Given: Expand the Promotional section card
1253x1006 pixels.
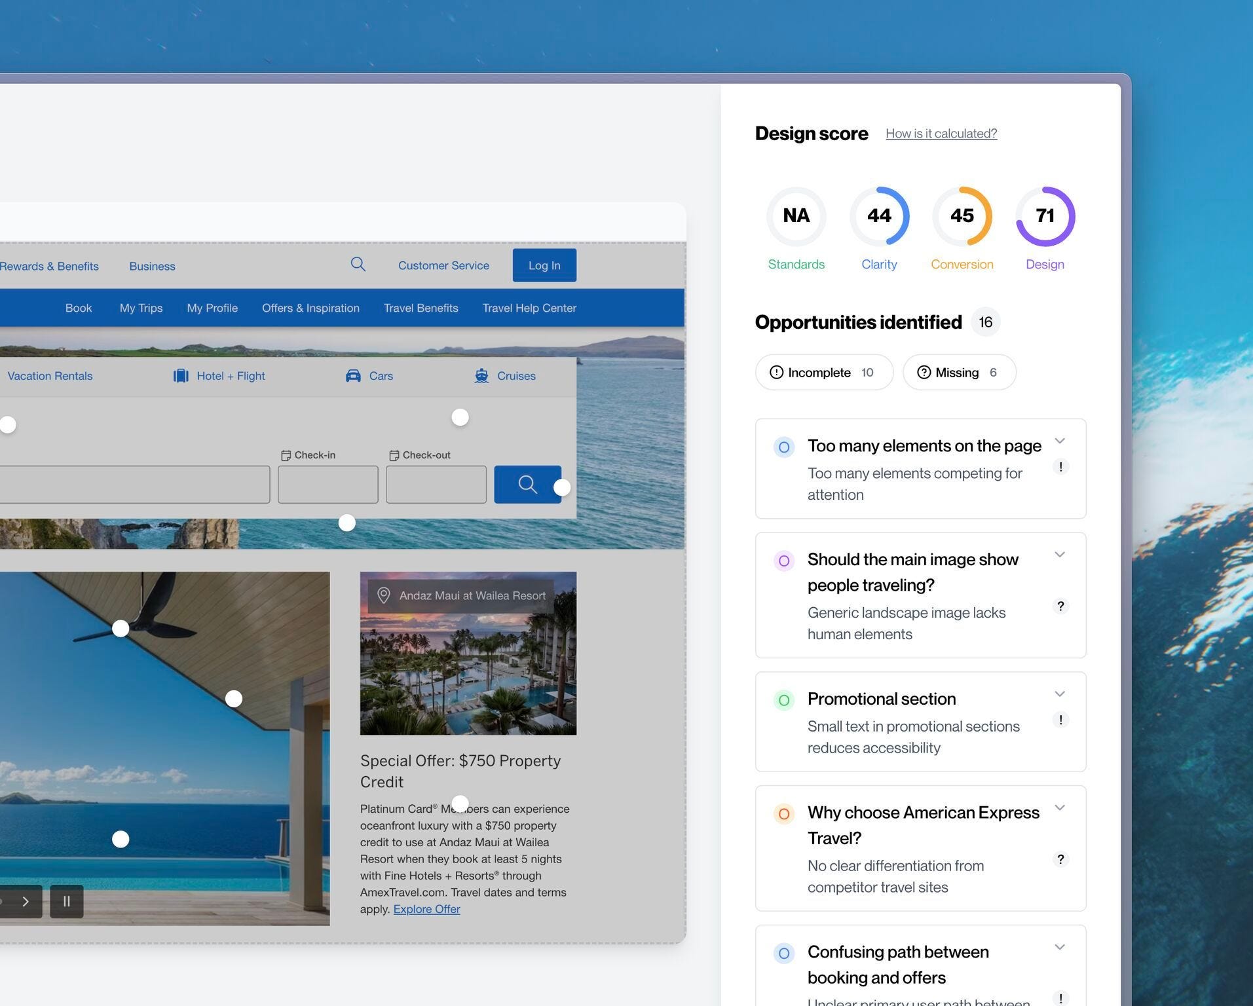Looking at the screenshot, I should point(1060,694).
